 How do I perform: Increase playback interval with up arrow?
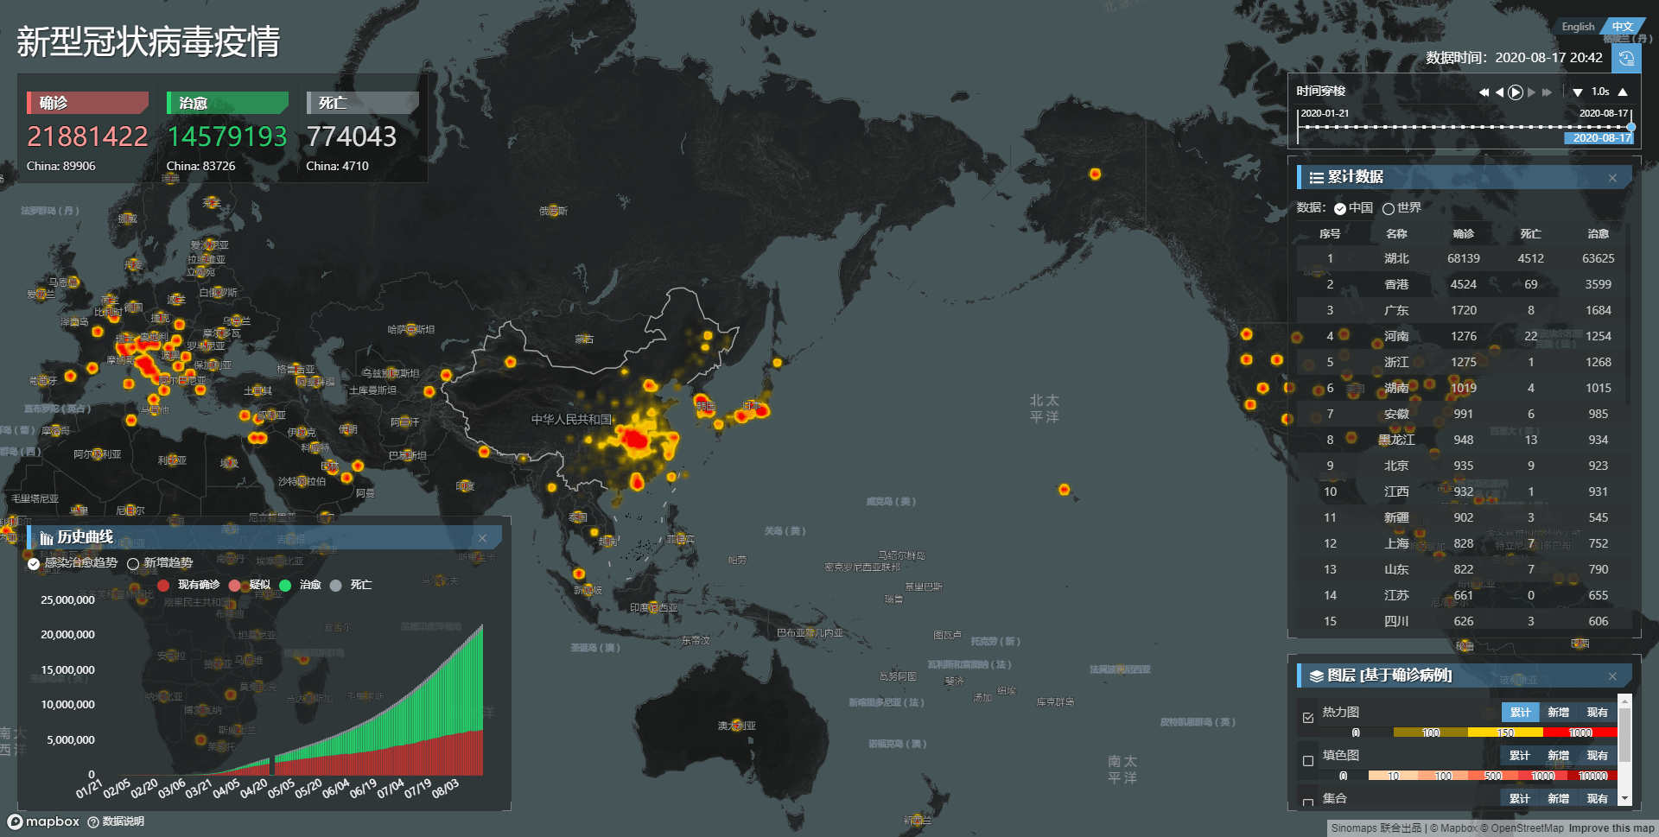point(1623,92)
